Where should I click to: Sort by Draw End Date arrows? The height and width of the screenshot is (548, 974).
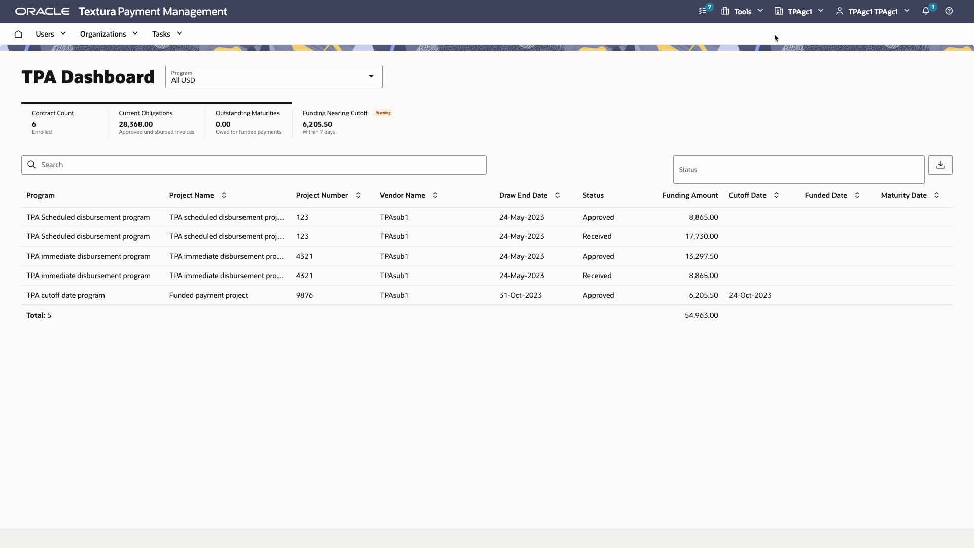click(558, 195)
